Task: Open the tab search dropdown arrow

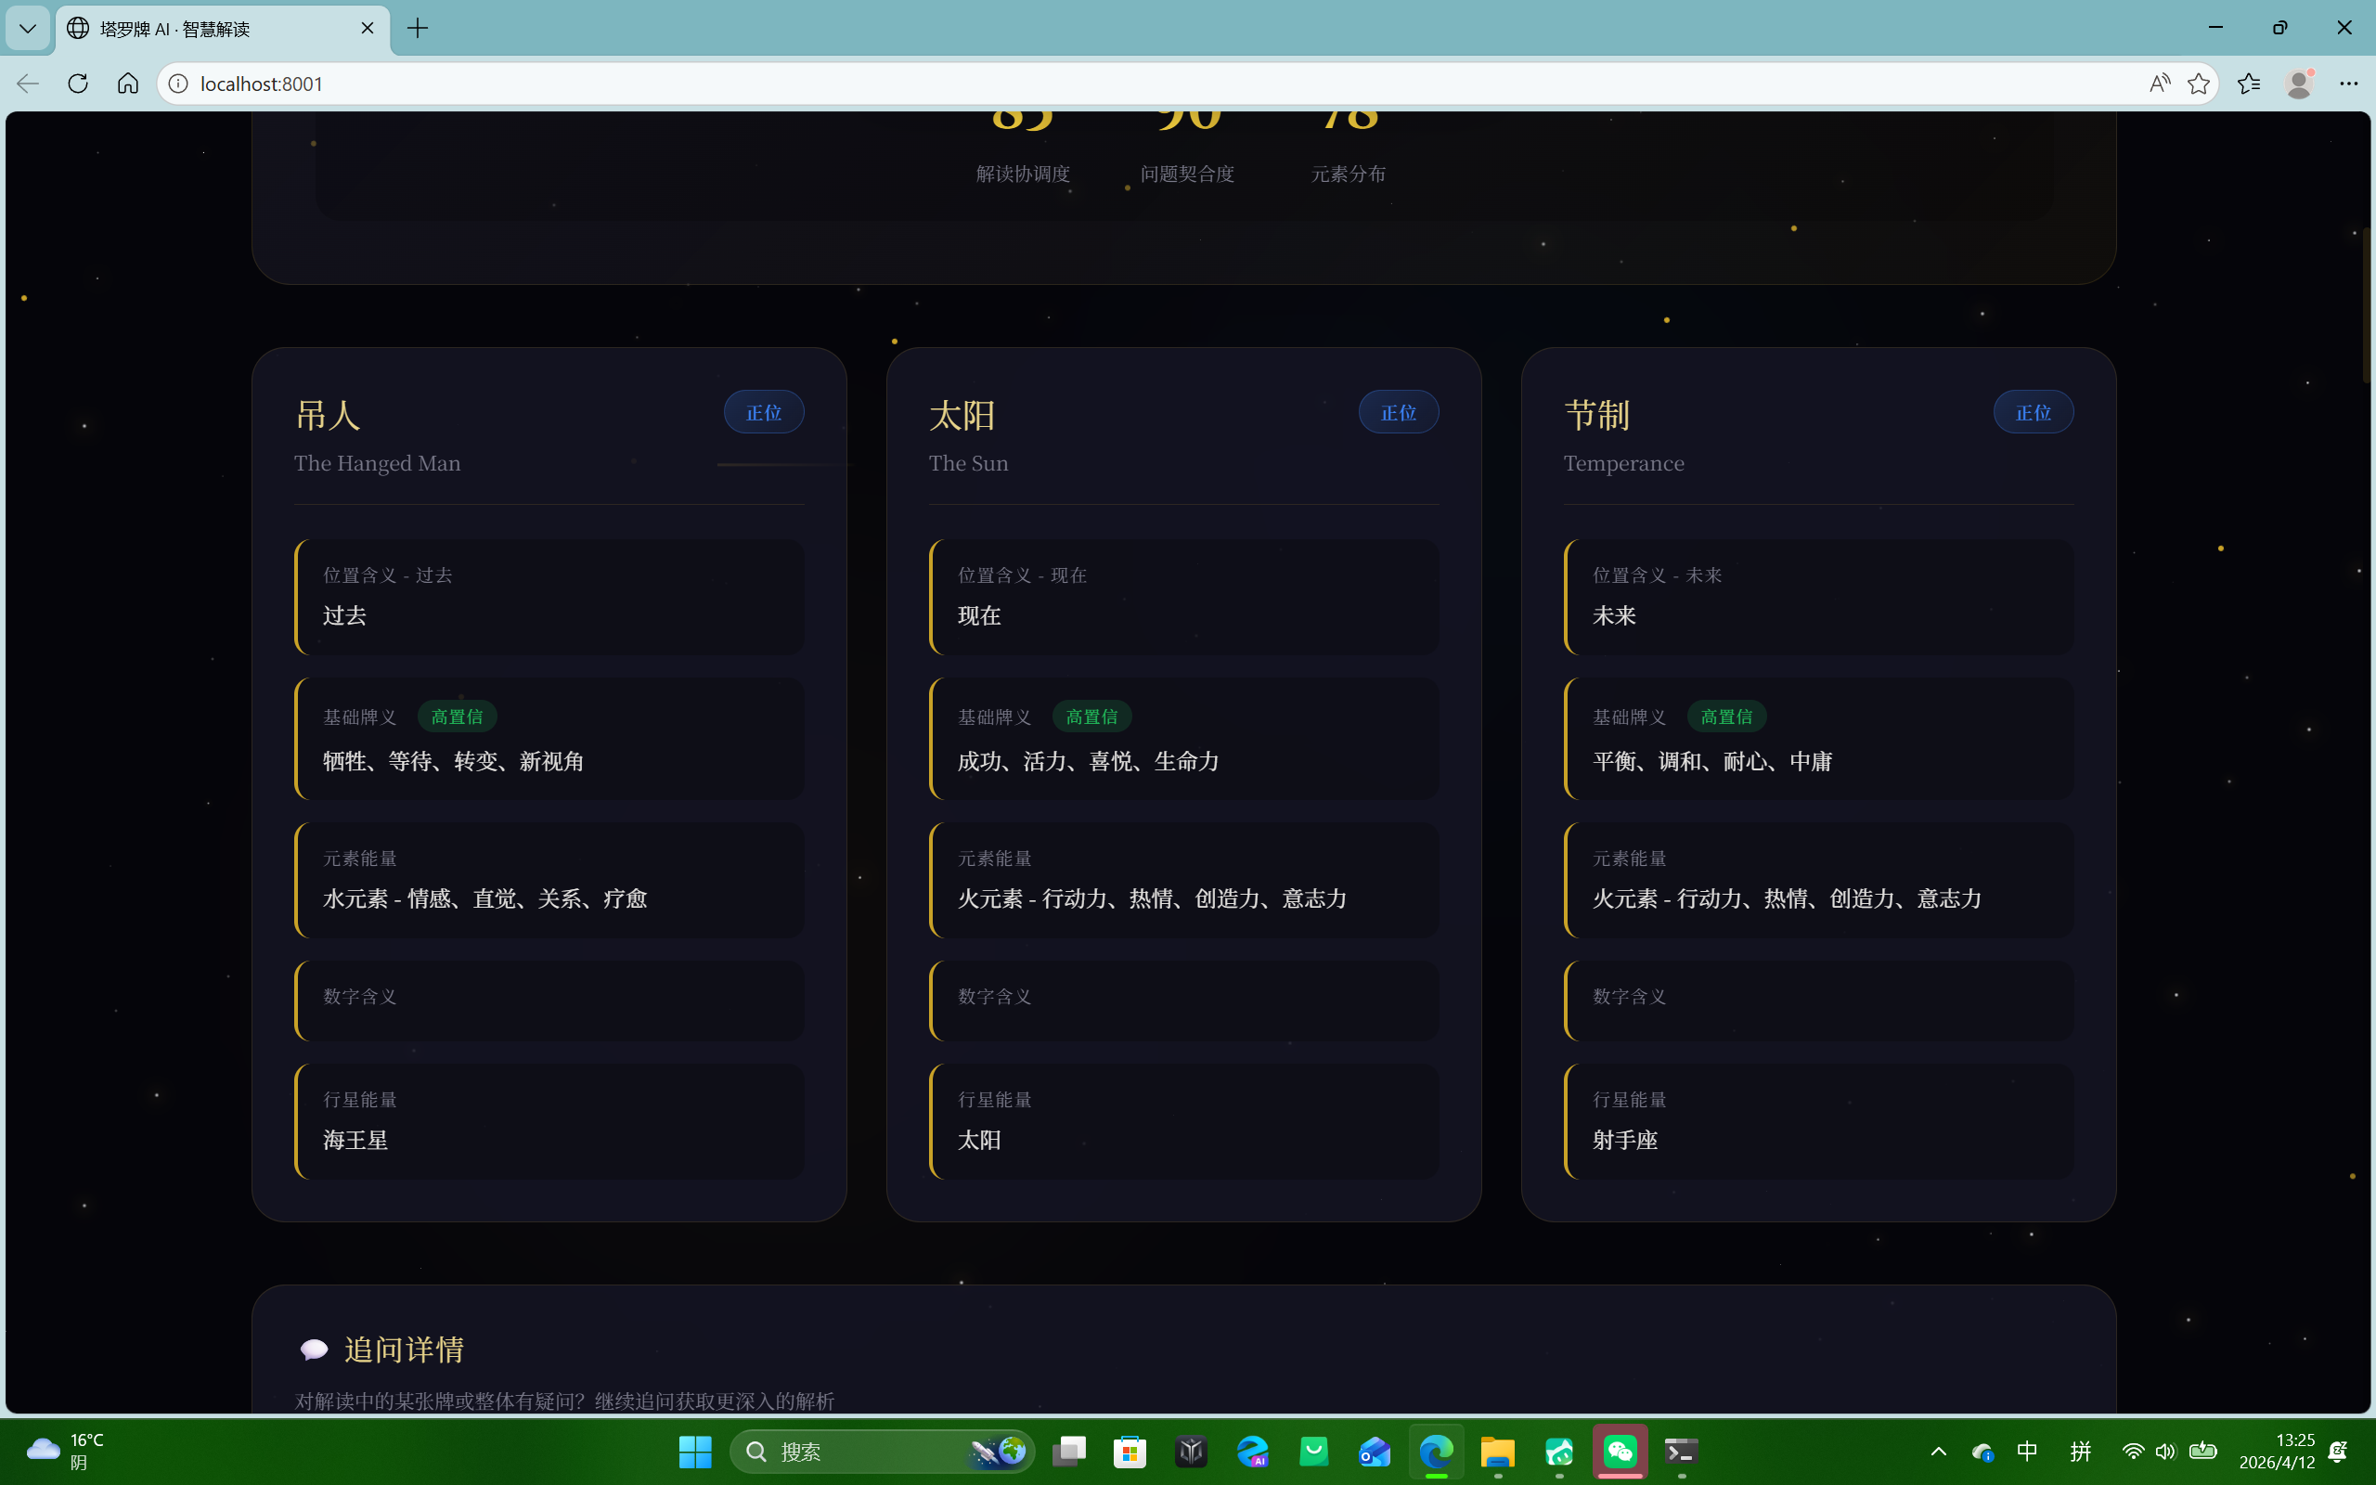Action: coord(28,29)
